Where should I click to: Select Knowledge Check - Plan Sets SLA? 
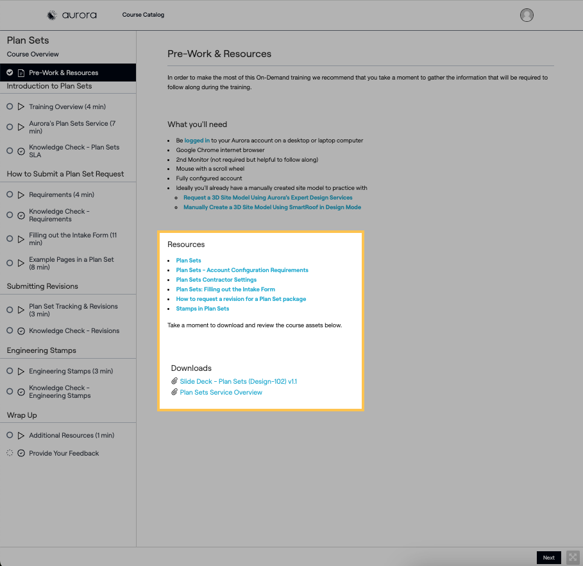pos(74,151)
